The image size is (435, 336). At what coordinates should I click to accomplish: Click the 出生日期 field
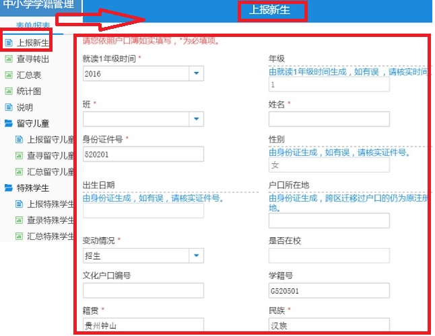point(143,210)
